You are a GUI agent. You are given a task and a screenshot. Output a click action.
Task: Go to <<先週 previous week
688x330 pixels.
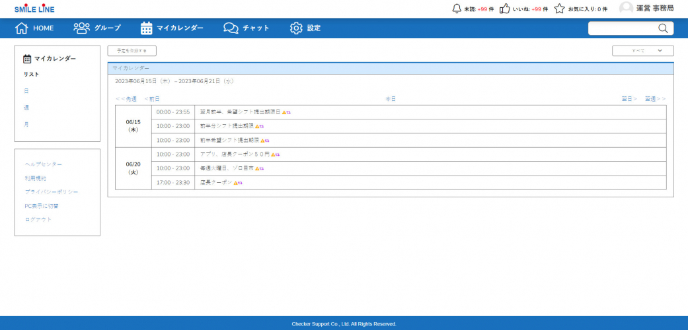(126, 99)
